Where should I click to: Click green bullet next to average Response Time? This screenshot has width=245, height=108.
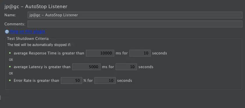(x=10, y=53)
